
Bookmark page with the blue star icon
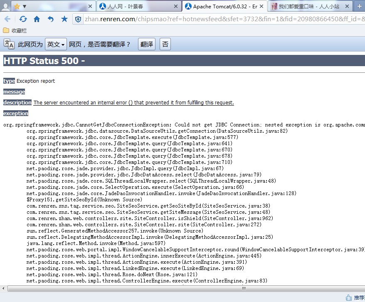pos(64,19)
